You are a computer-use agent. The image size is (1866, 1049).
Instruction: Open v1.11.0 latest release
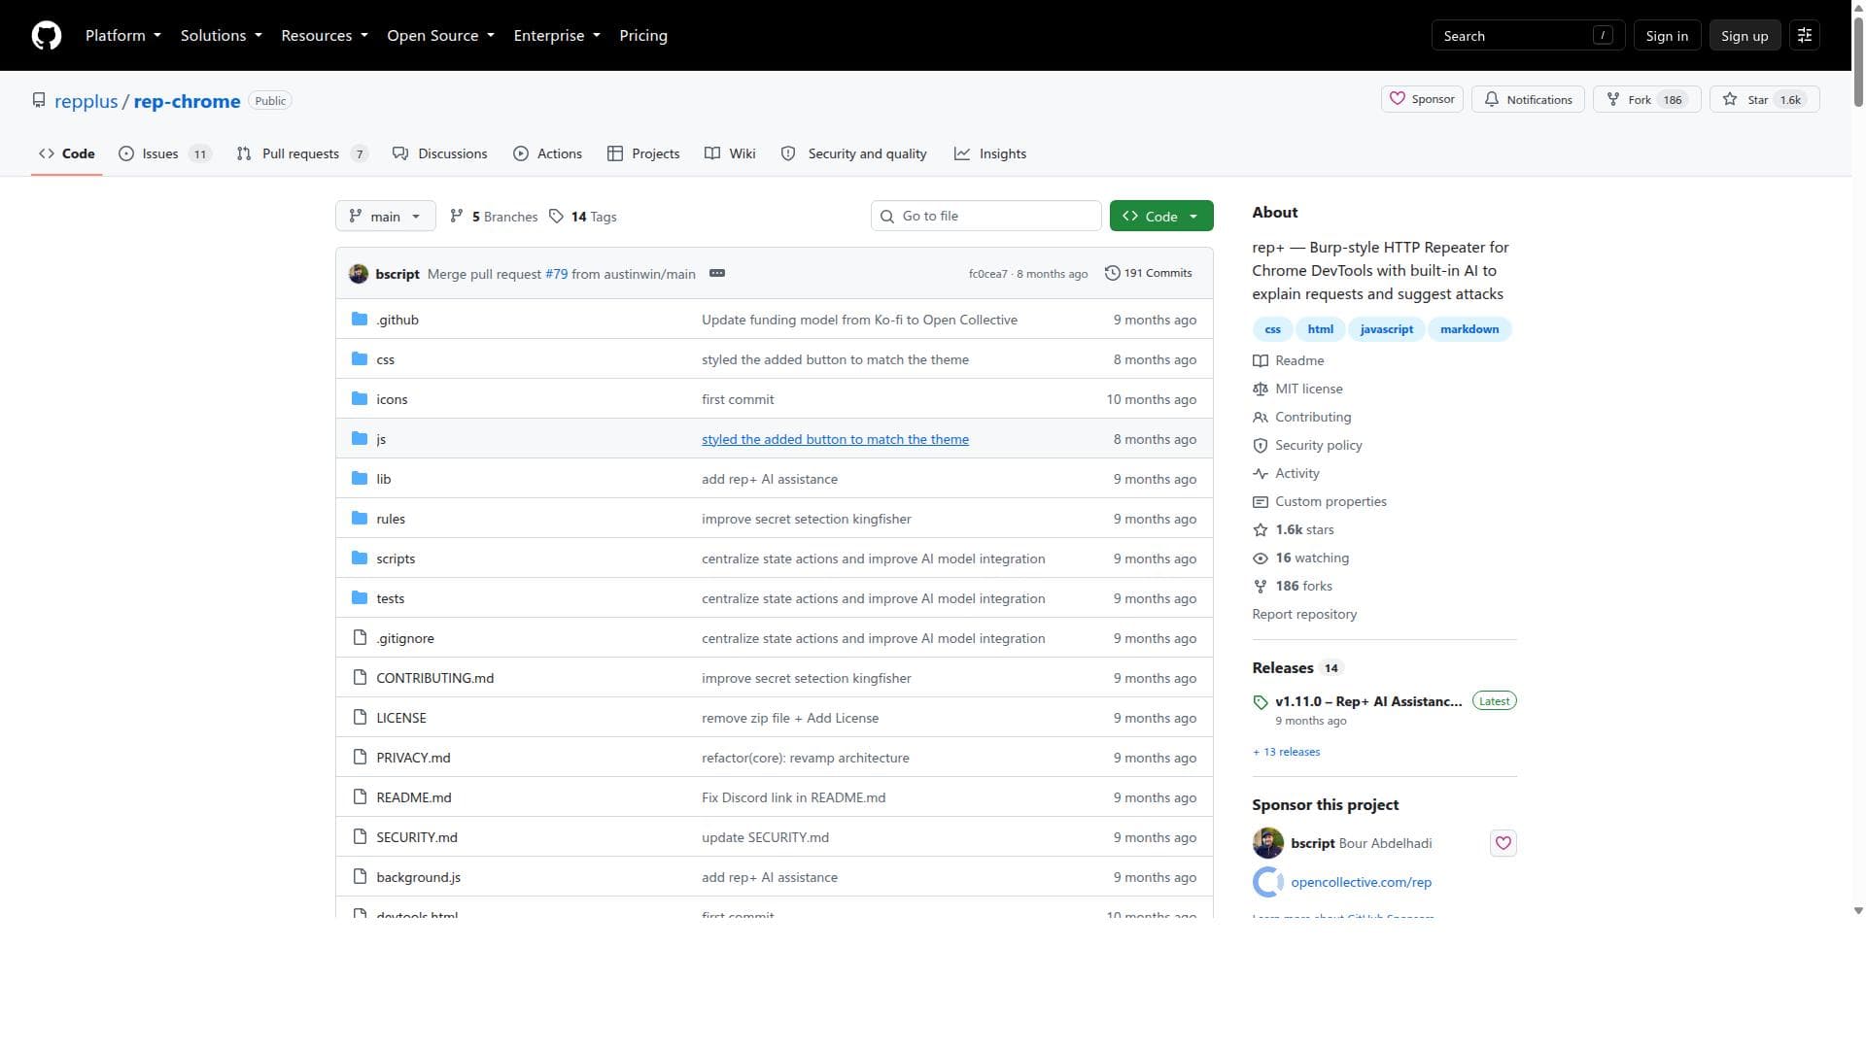[1368, 701]
